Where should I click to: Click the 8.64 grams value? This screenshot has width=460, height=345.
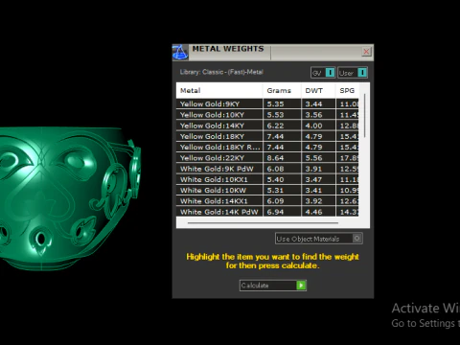[x=275, y=158]
